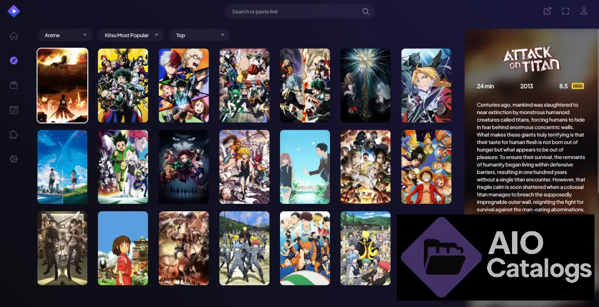
Task: Open the Addons puzzle icon
Action: [14, 134]
